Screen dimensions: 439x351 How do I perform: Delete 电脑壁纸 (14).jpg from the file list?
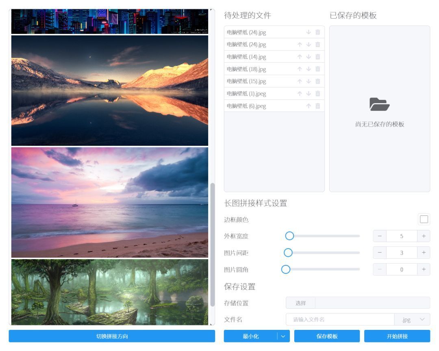coord(317,57)
